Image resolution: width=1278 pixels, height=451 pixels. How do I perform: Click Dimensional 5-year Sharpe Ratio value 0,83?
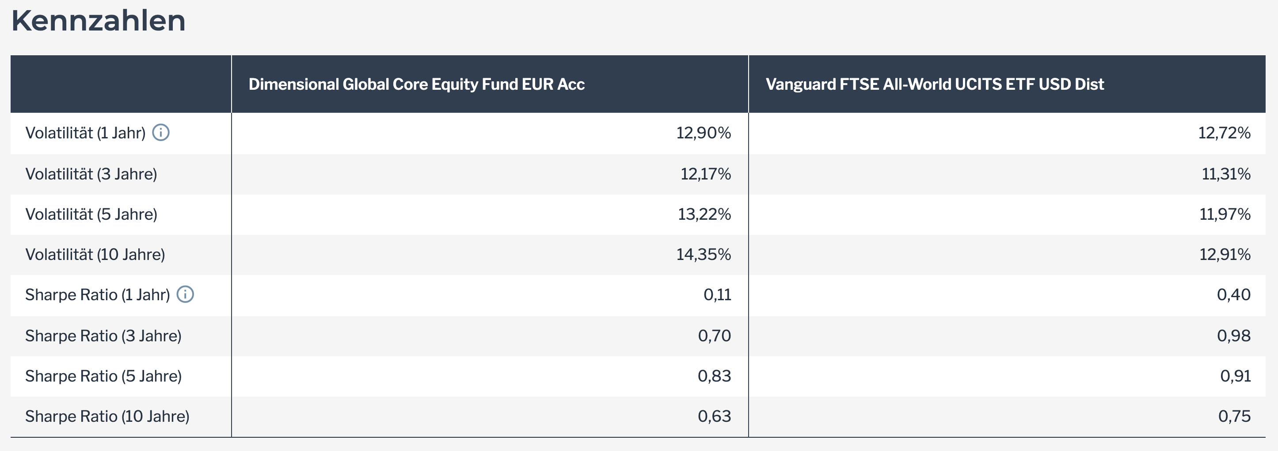pos(715,376)
